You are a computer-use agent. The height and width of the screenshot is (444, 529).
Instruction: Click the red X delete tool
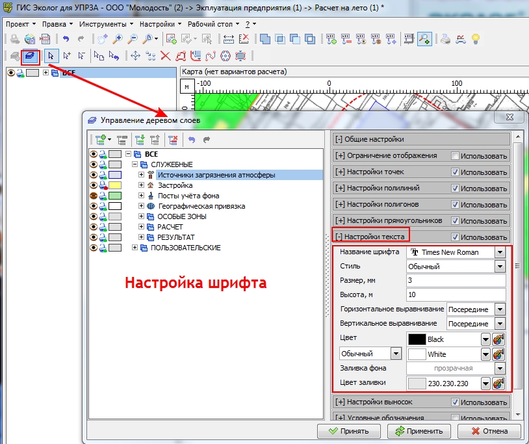point(166,56)
